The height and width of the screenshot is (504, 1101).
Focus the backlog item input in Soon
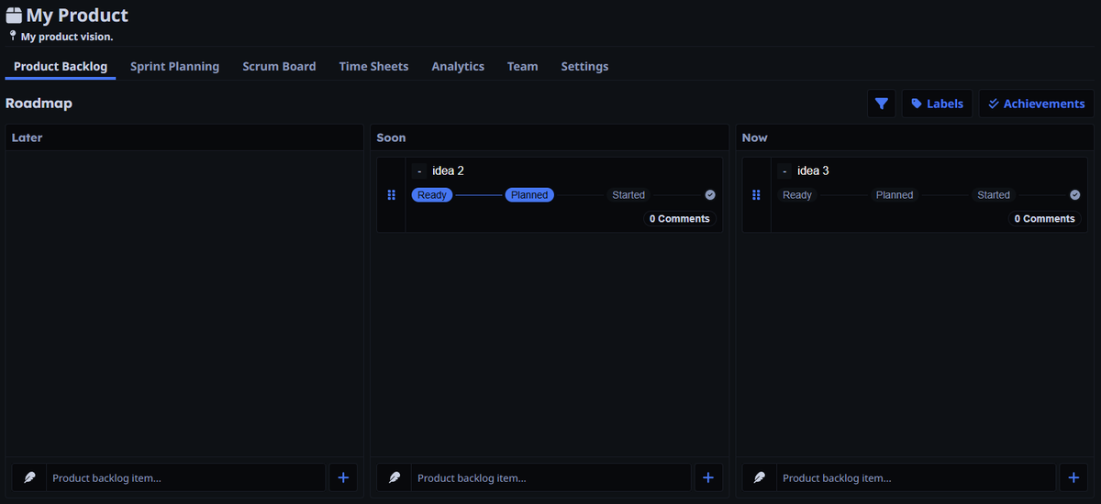tap(550, 477)
